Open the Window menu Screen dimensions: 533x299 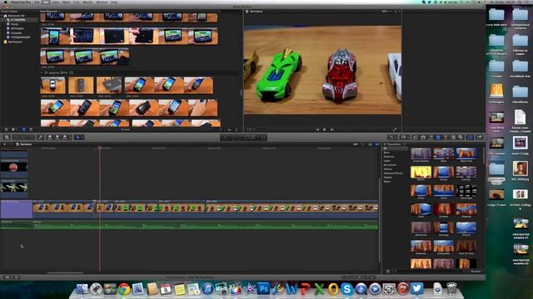(102, 2)
